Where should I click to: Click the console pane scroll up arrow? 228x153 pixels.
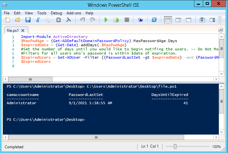coord(221,87)
